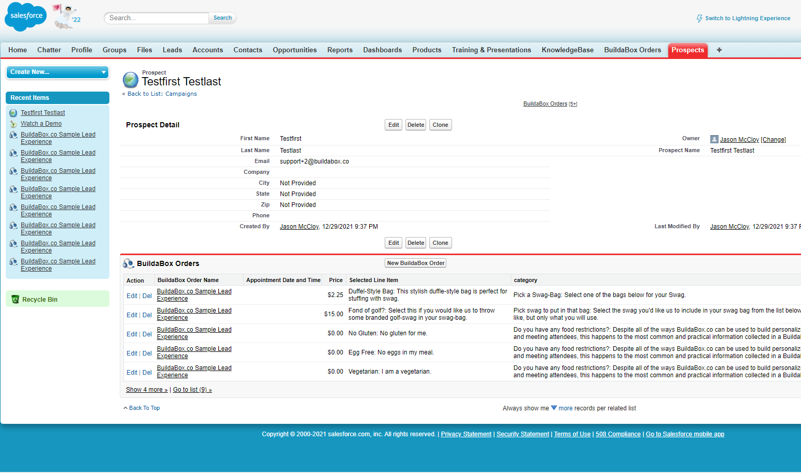Click the Back To Top link
This screenshot has width=801, height=473.
point(144,408)
